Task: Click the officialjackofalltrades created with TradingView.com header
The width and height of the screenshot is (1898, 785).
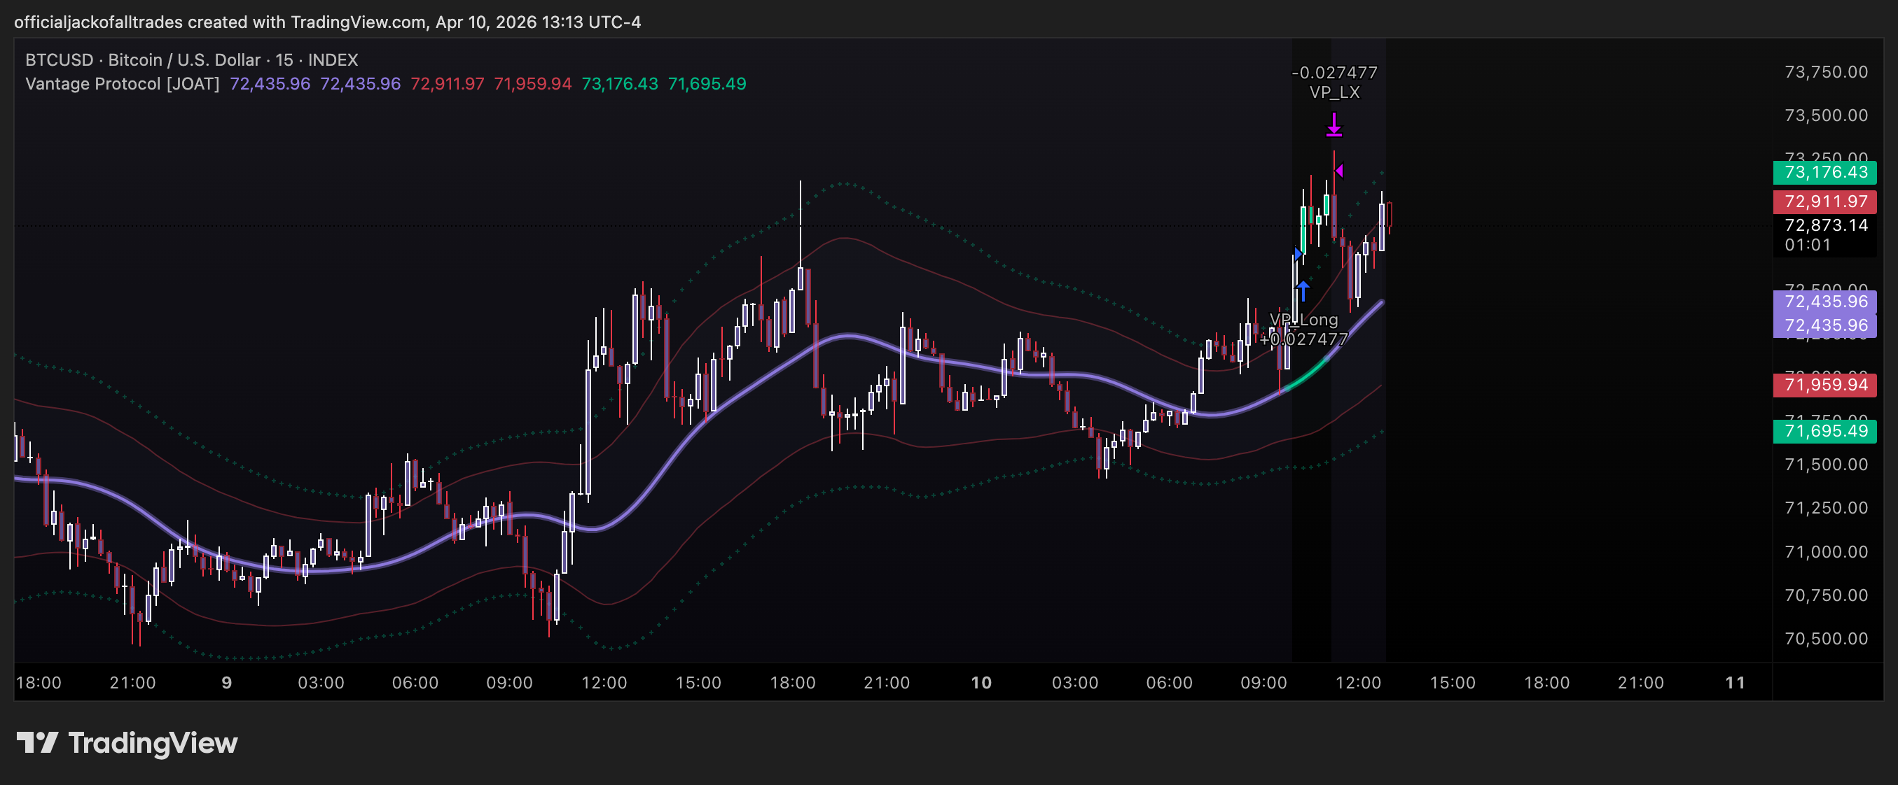Action: [328, 22]
